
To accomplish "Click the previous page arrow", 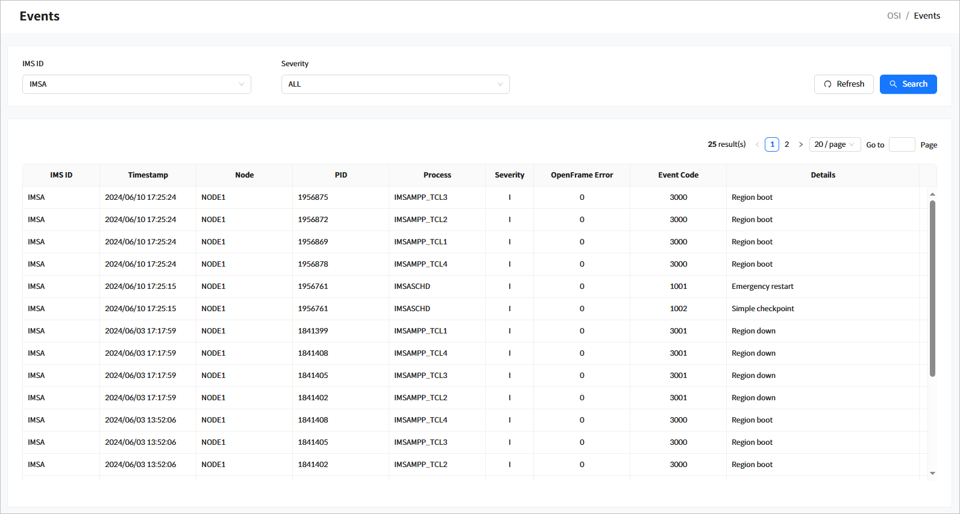I will [758, 144].
